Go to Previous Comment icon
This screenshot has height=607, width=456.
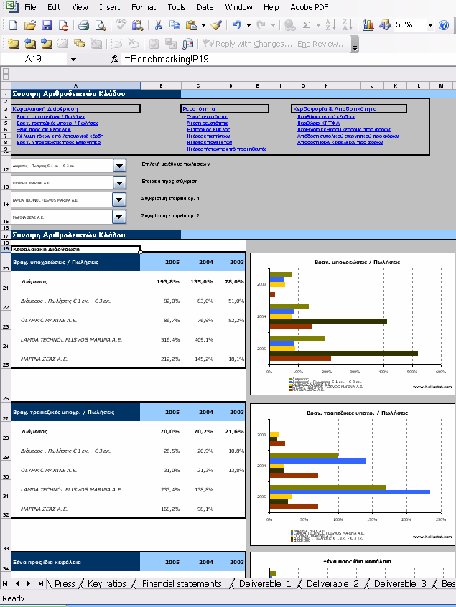click(30, 44)
